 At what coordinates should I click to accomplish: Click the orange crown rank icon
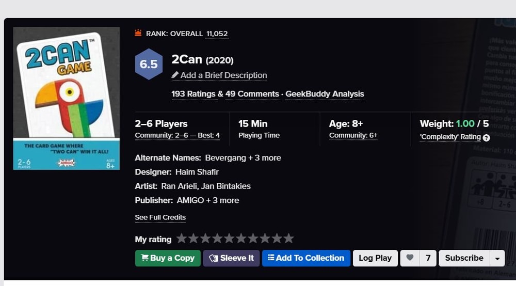tap(138, 33)
